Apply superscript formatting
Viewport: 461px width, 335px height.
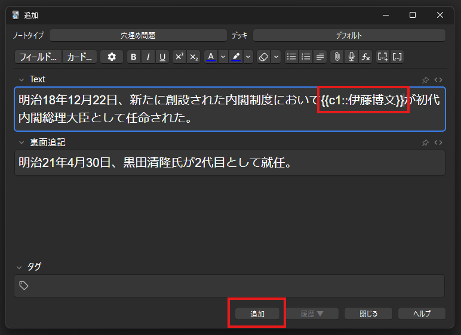pyautogui.click(x=179, y=57)
